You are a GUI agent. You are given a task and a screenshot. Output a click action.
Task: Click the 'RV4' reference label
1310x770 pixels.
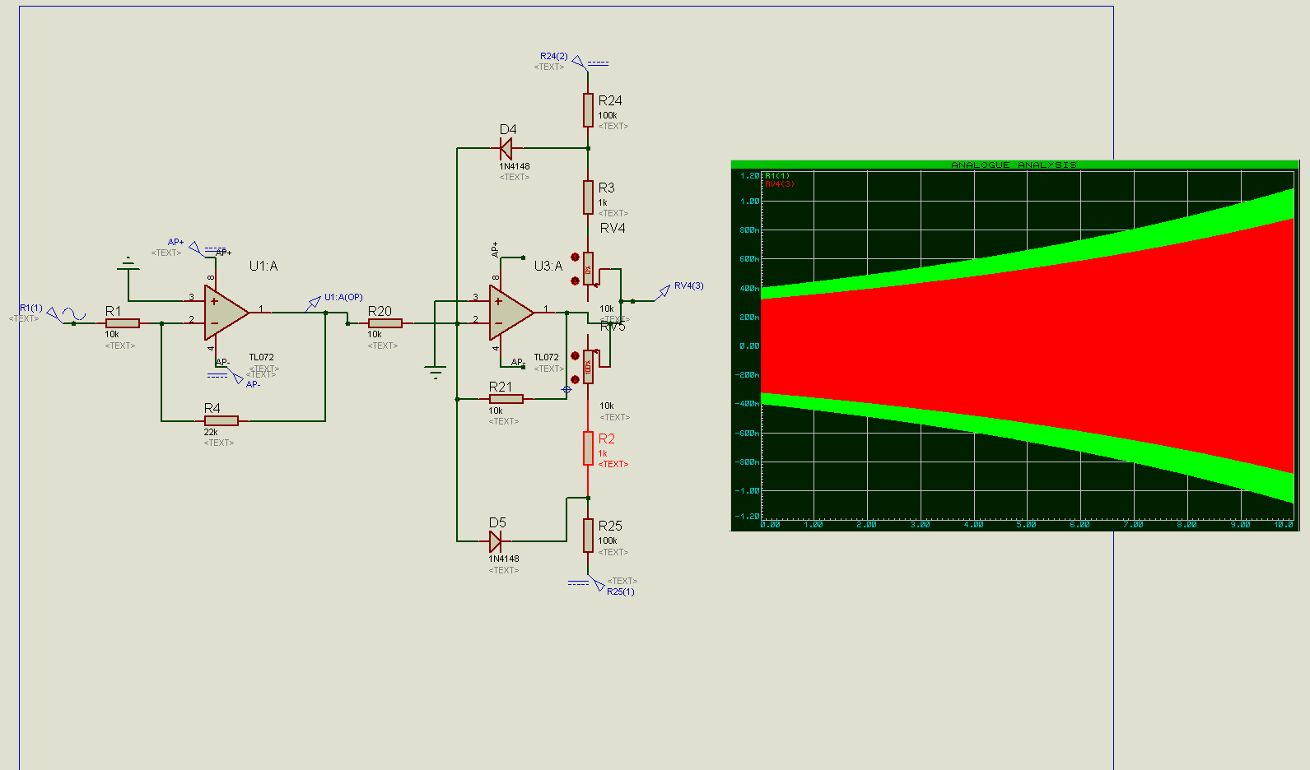click(x=613, y=229)
